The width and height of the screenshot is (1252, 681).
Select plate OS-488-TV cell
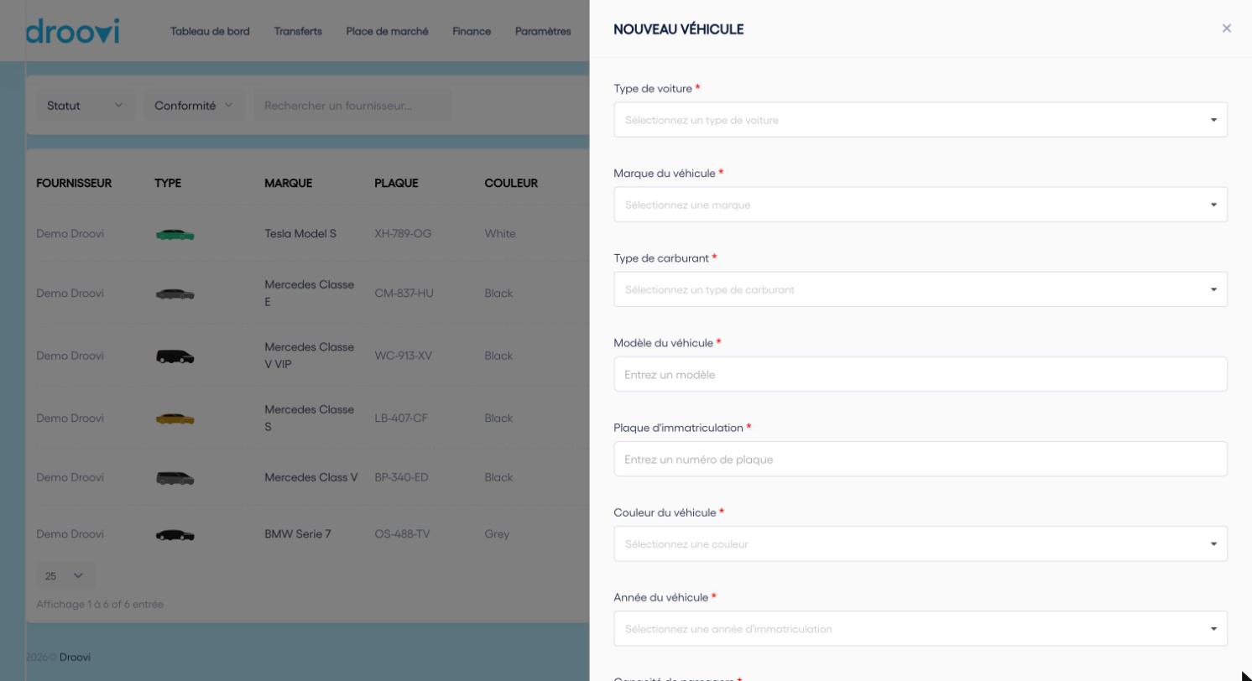point(402,533)
